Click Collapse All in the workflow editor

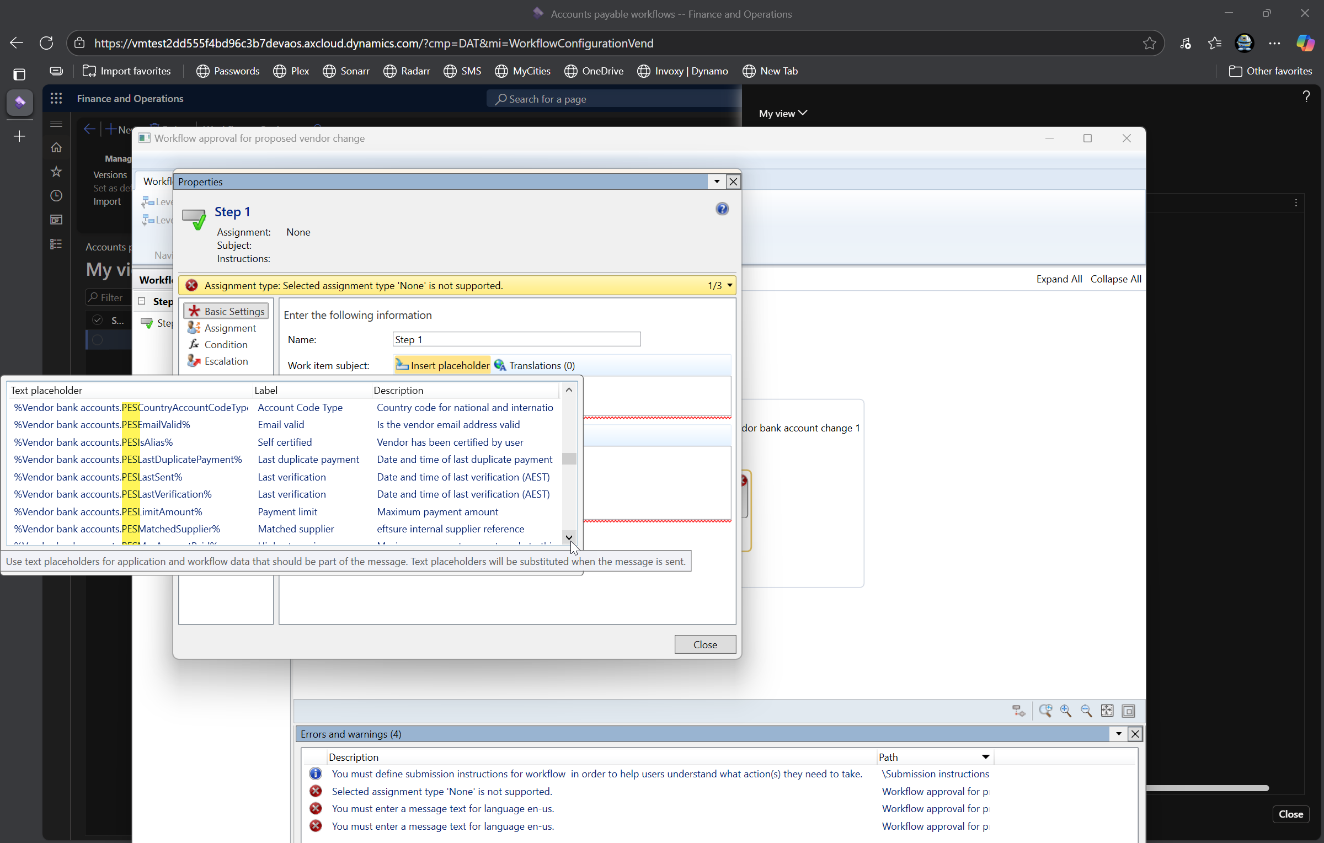[x=1115, y=279]
